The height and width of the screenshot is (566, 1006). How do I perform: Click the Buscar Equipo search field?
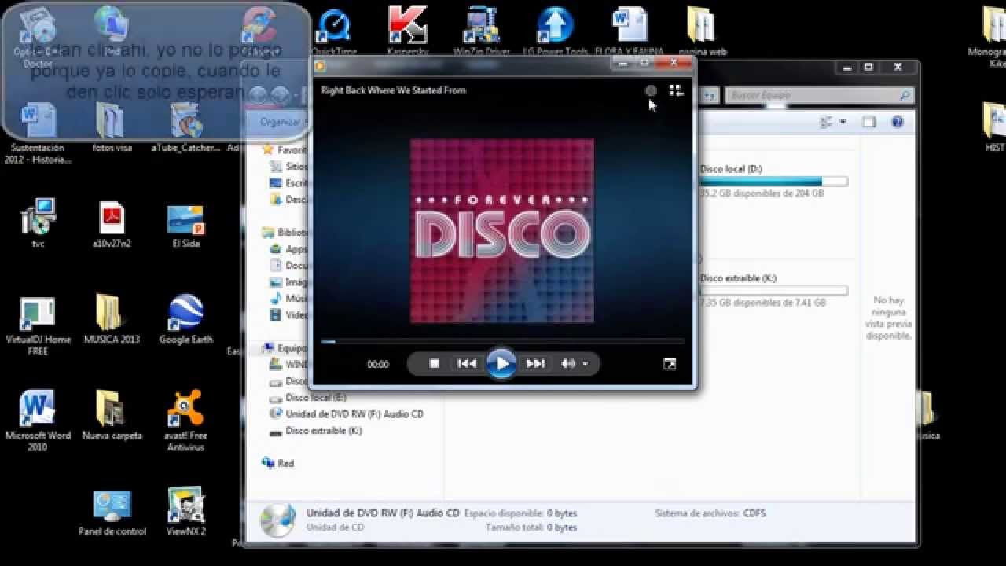point(819,95)
